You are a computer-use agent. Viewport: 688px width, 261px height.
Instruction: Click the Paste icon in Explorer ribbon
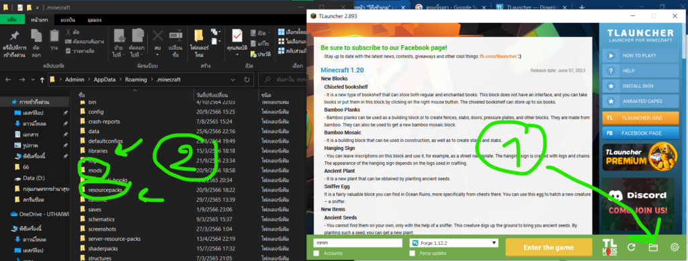(54, 36)
